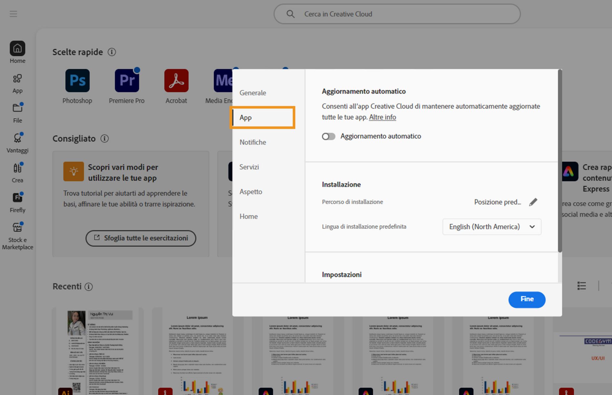Open the hamburger menu icon
612x395 pixels.
pyautogui.click(x=13, y=14)
